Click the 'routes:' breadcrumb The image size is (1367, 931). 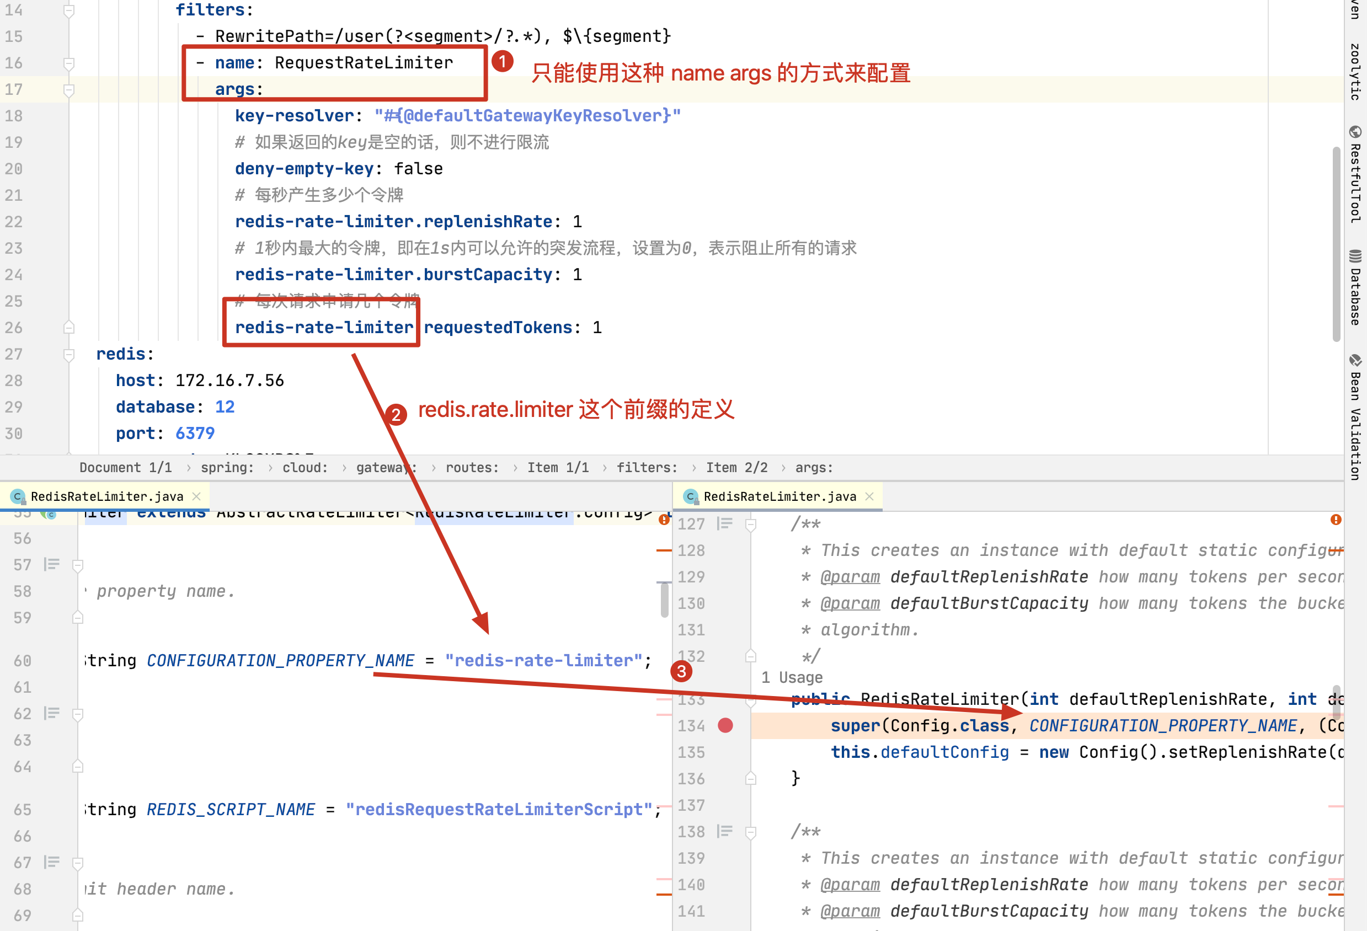[472, 468]
